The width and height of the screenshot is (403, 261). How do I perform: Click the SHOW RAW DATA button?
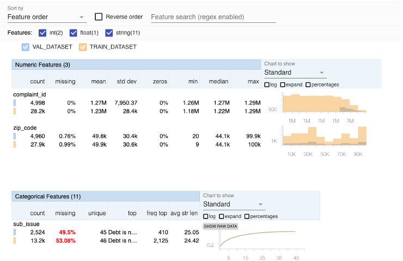(x=220, y=226)
